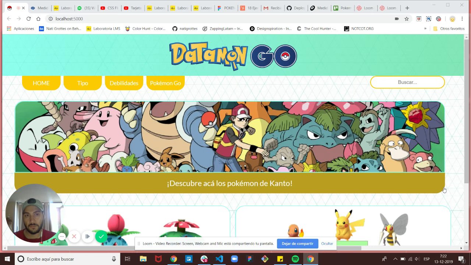The width and height of the screenshot is (471, 265).
Task: Open Nati Grottes on Behance bookmark
Action: tap(60, 28)
